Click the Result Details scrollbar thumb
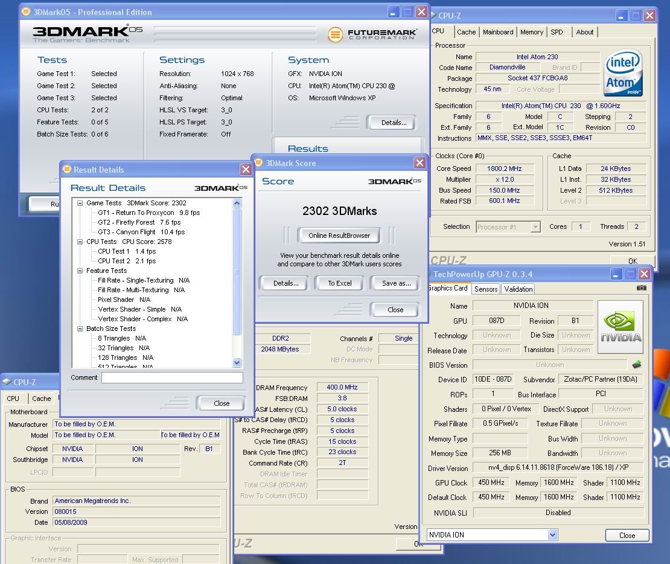The width and height of the screenshot is (670, 564). [237, 272]
